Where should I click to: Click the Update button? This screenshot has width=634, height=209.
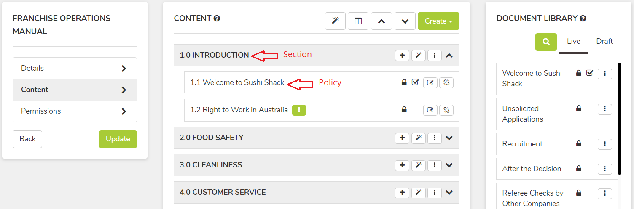coord(118,139)
